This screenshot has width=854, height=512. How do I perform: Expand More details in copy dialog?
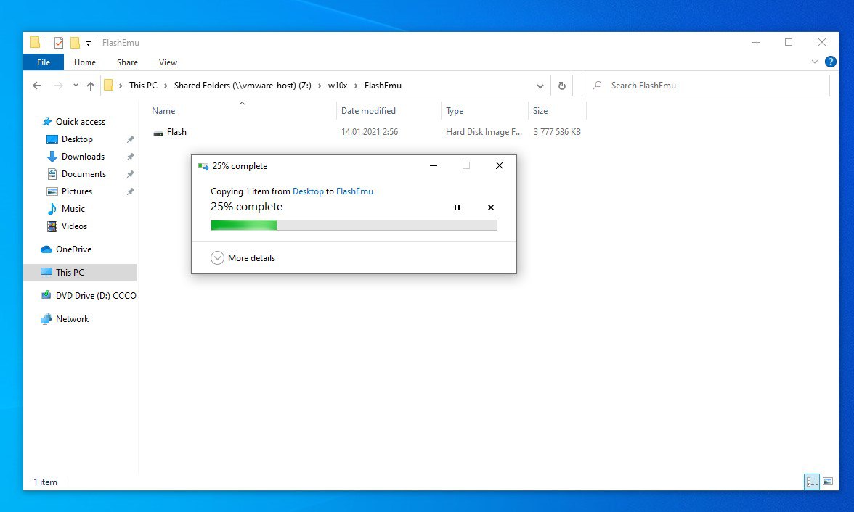coord(243,258)
